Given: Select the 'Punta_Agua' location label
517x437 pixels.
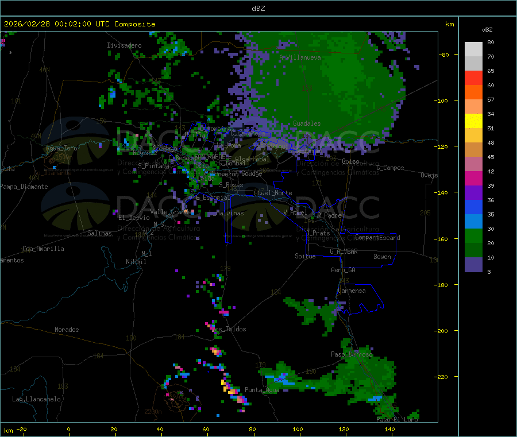Looking at the screenshot, I should (x=262, y=390).
